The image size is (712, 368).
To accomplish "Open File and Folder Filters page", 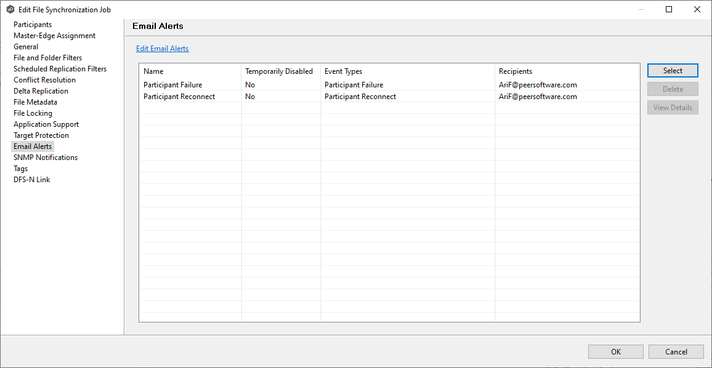I will 47,58.
